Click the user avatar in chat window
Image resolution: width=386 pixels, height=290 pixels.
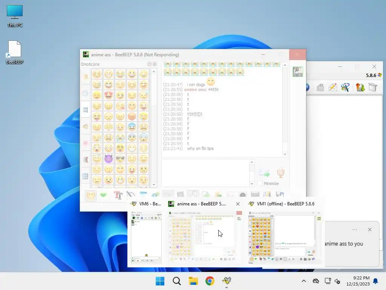(x=298, y=72)
